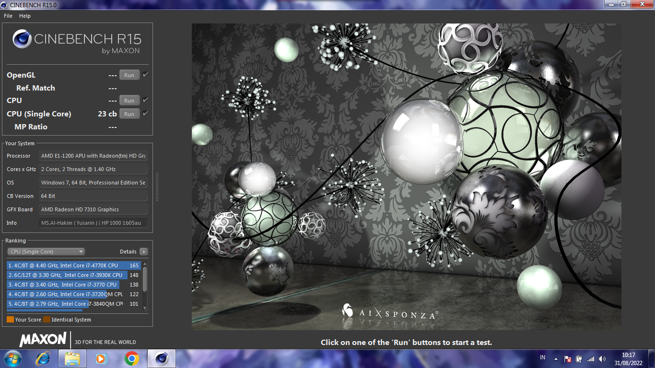This screenshot has width=655, height=368.
Task: Expand ranking Details arrow button
Action: pyautogui.click(x=143, y=252)
